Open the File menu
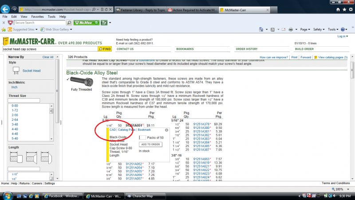Image resolution: width=355 pixels, height=200 pixels. point(5,16)
